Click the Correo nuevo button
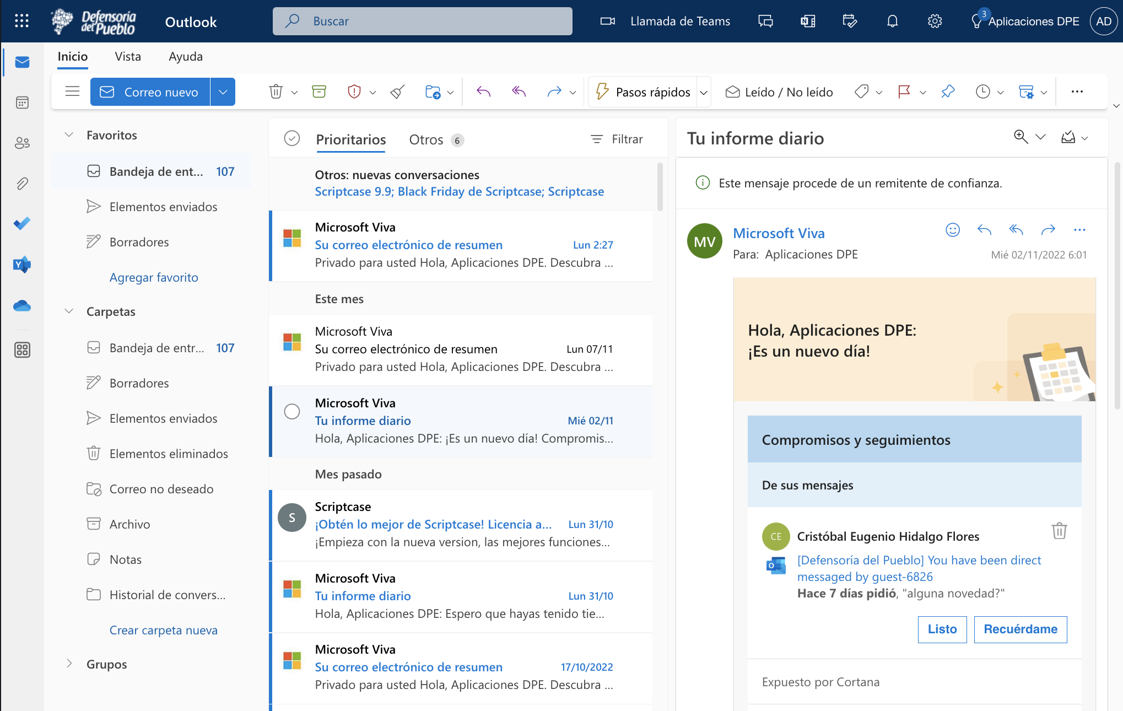Image resolution: width=1123 pixels, height=711 pixels. pyautogui.click(x=150, y=91)
